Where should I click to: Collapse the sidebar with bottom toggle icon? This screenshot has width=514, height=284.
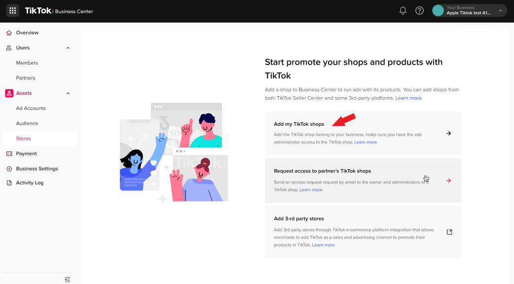pos(68,280)
